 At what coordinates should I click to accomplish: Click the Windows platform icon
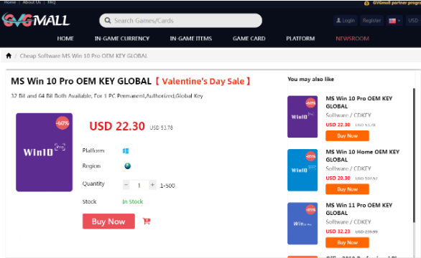[x=126, y=150]
